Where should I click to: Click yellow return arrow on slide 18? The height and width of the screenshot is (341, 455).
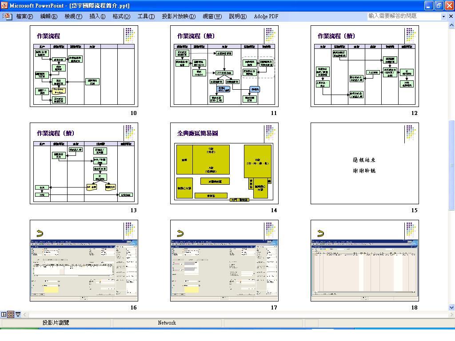click(320, 234)
